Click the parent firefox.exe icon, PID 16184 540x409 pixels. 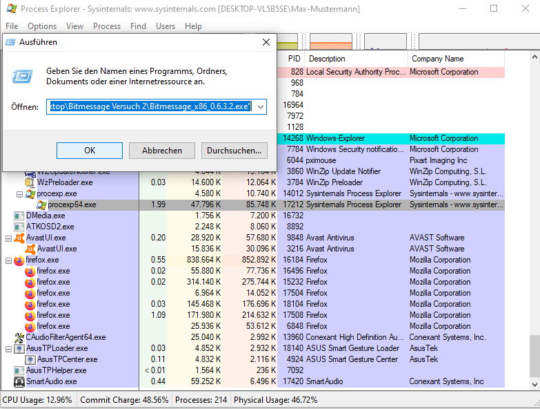click(x=19, y=260)
